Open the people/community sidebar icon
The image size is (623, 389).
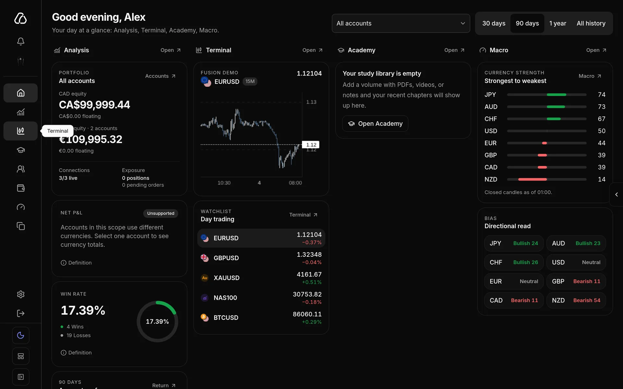(x=20, y=169)
